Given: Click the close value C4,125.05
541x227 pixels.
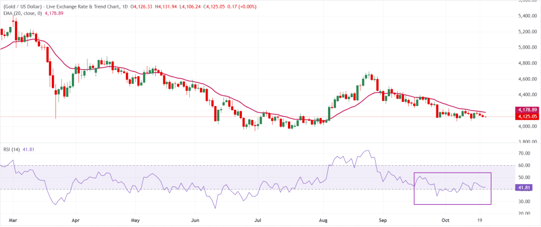Looking at the screenshot, I should click(x=213, y=7).
